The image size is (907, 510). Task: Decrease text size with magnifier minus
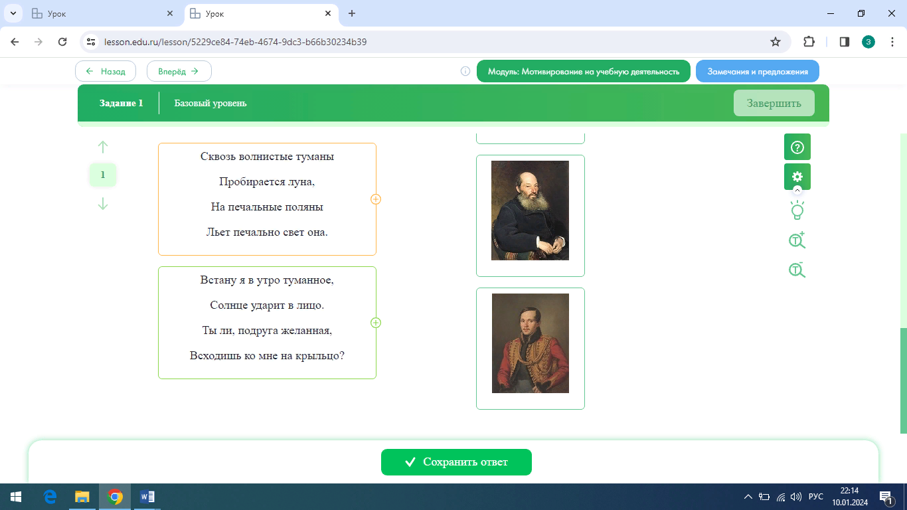(x=797, y=269)
